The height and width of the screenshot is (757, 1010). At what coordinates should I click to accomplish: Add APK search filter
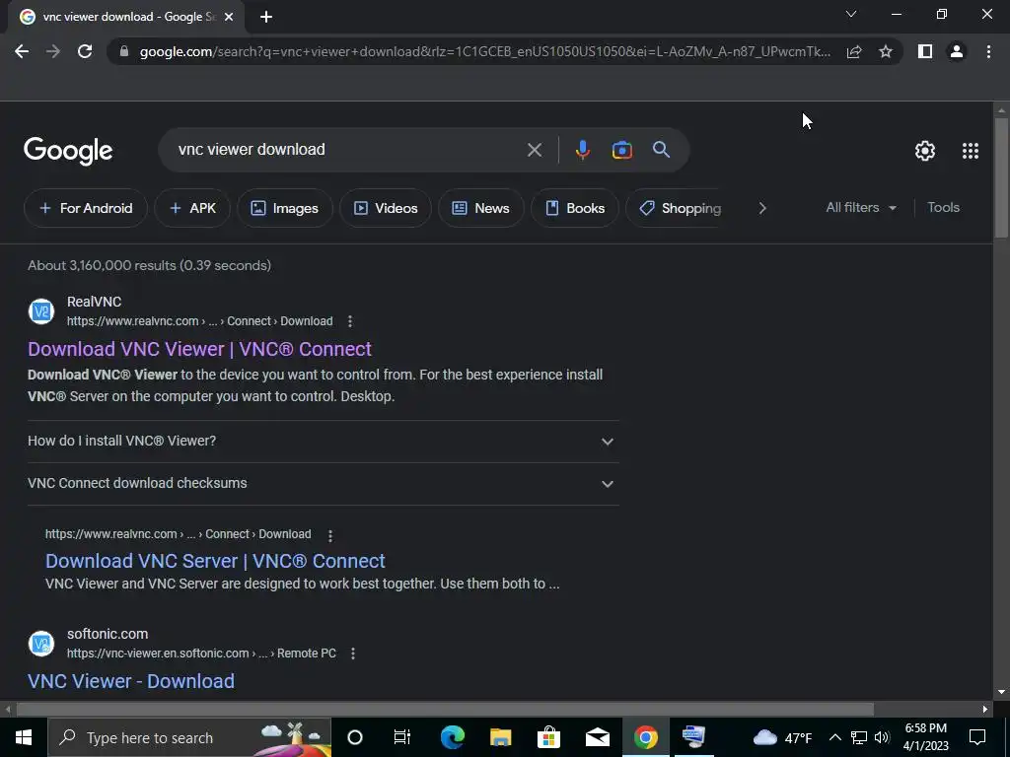[192, 208]
